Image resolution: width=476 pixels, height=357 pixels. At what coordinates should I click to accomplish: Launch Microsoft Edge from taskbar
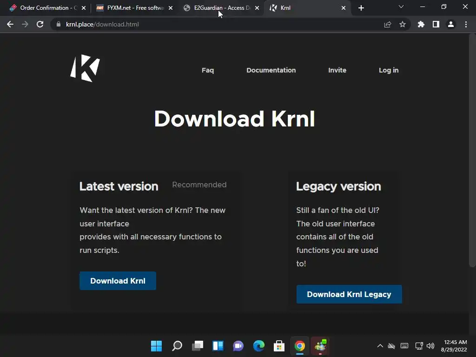point(258,346)
